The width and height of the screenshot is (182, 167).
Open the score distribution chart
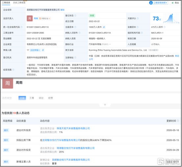tap(171, 18)
